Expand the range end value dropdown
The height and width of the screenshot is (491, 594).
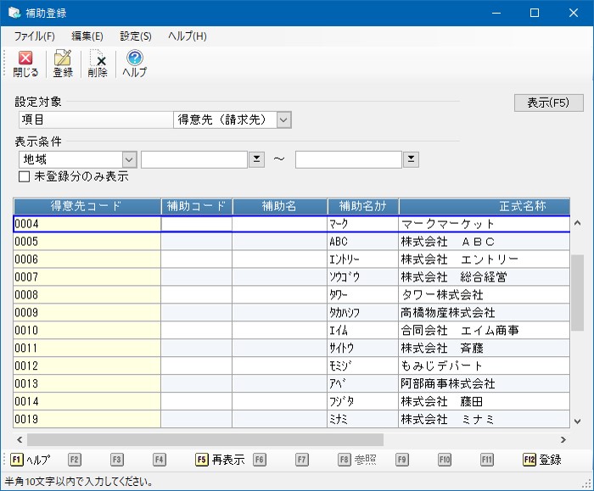point(411,159)
